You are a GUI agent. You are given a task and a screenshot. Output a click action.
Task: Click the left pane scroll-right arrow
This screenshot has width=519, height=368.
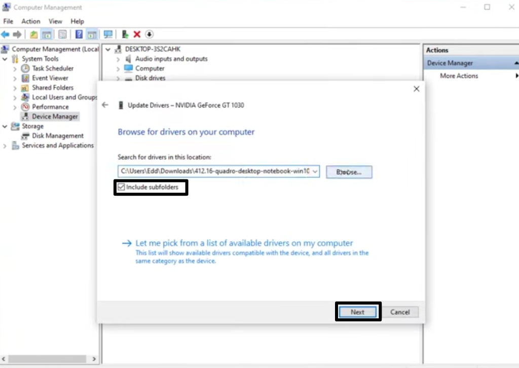[x=94, y=359]
